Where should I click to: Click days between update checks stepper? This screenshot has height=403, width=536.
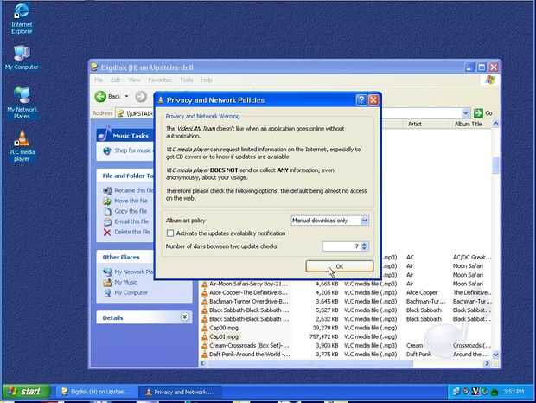[364, 246]
